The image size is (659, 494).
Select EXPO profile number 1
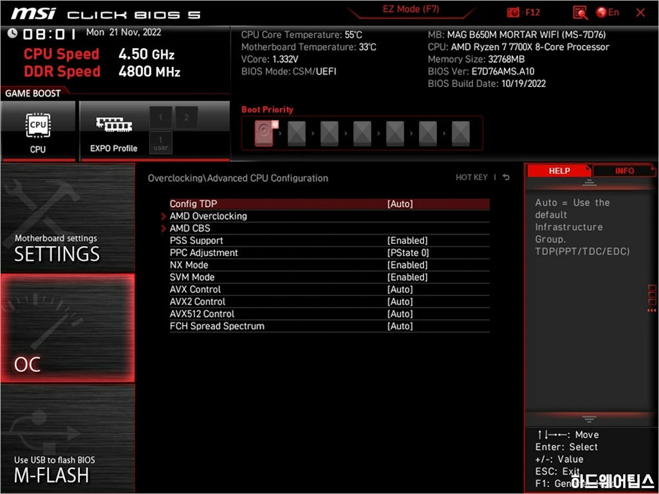[160, 118]
